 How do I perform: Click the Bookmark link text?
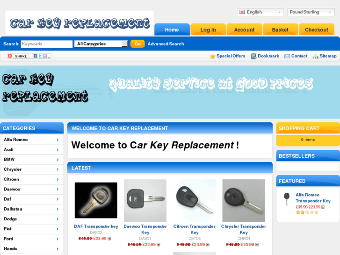point(268,56)
